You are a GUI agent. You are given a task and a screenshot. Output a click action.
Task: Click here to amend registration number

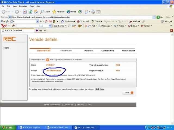point(82,75)
